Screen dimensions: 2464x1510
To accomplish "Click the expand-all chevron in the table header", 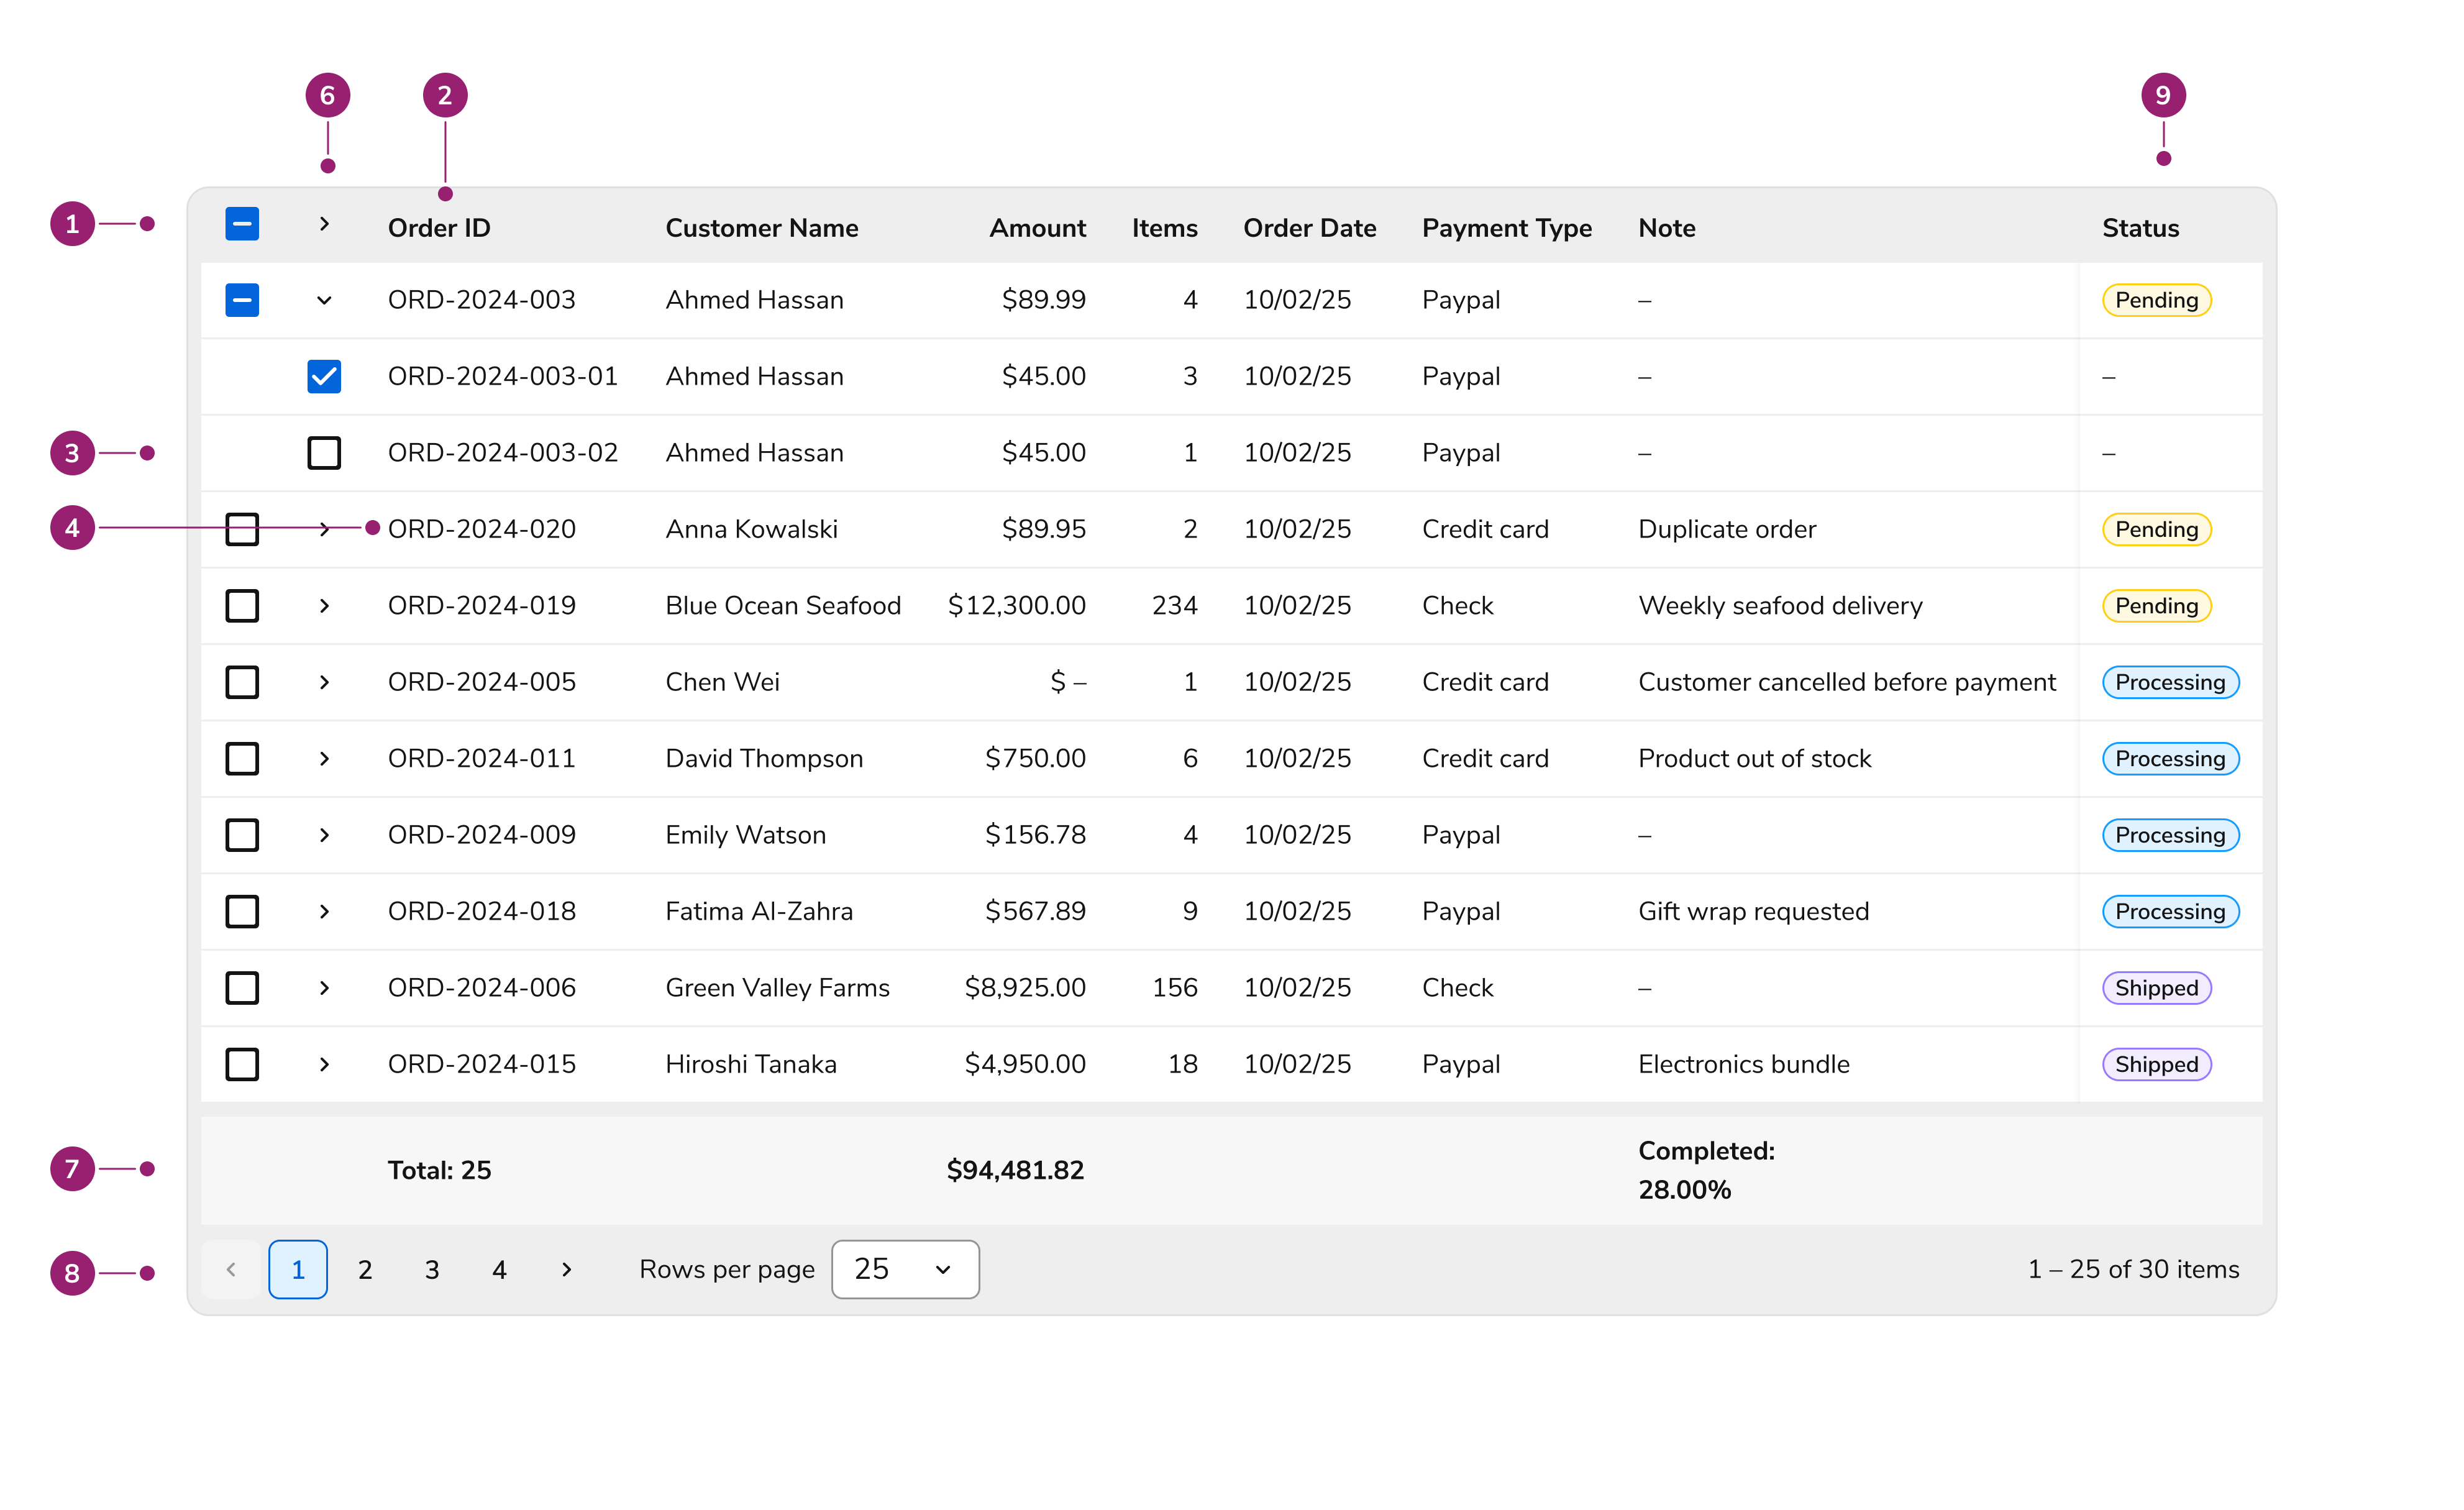I will [x=323, y=225].
